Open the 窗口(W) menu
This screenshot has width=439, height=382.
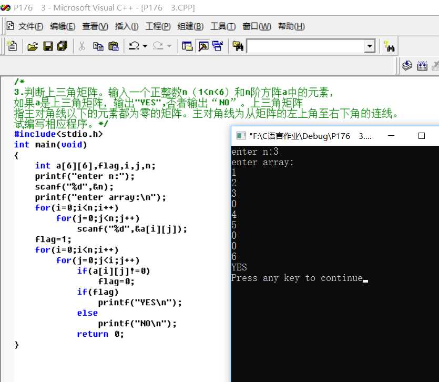(257, 26)
